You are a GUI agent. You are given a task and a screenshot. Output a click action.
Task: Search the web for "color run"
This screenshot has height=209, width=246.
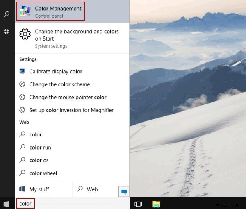[x=72, y=147]
